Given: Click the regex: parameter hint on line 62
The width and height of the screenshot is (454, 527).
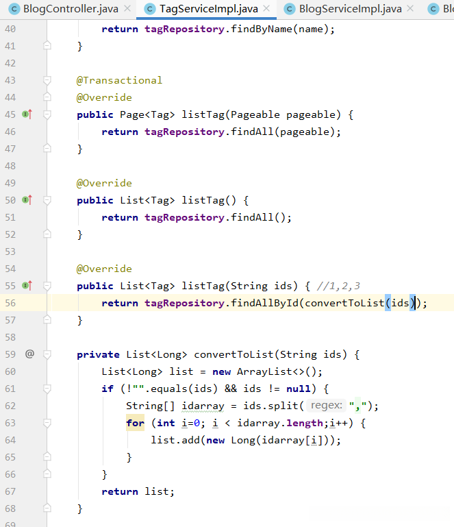Looking at the screenshot, I should [x=326, y=405].
